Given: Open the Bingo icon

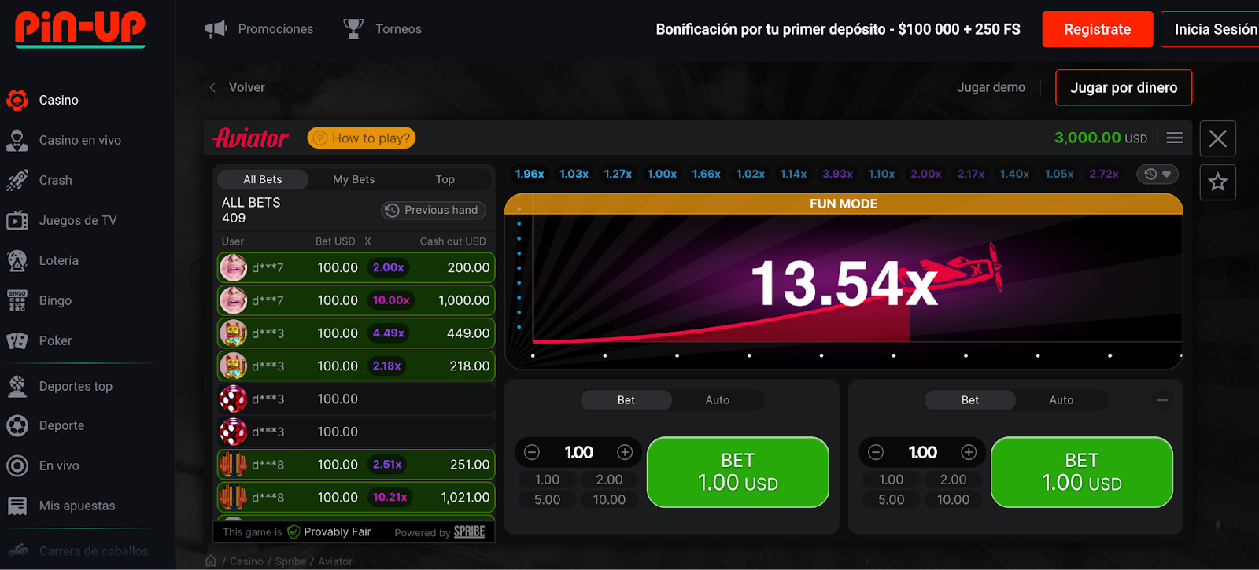Looking at the screenshot, I should [x=17, y=300].
